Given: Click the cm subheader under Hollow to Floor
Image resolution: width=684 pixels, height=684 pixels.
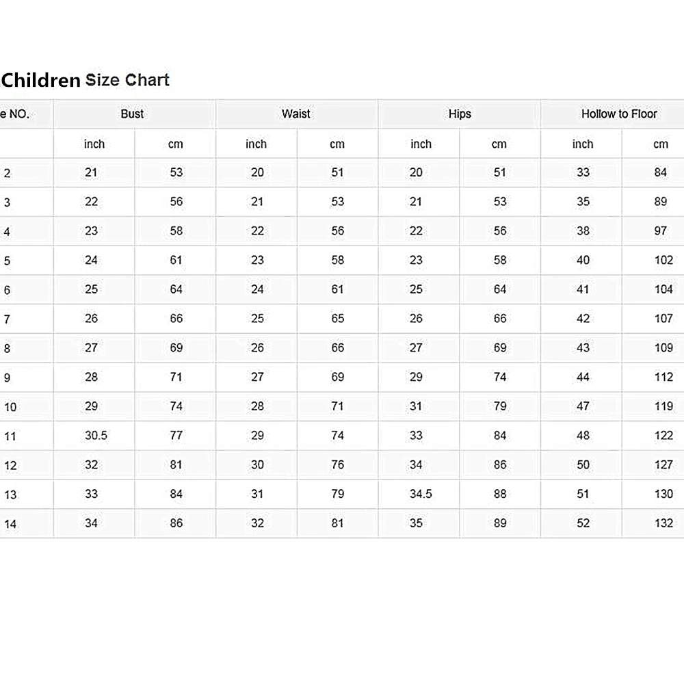Looking at the screenshot, I should click(660, 144).
